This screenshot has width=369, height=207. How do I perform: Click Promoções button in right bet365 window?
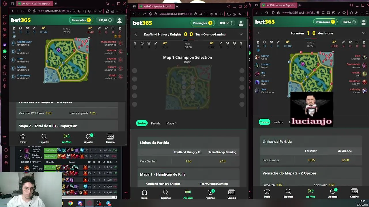pyautogui.click(x=325, y=22)
